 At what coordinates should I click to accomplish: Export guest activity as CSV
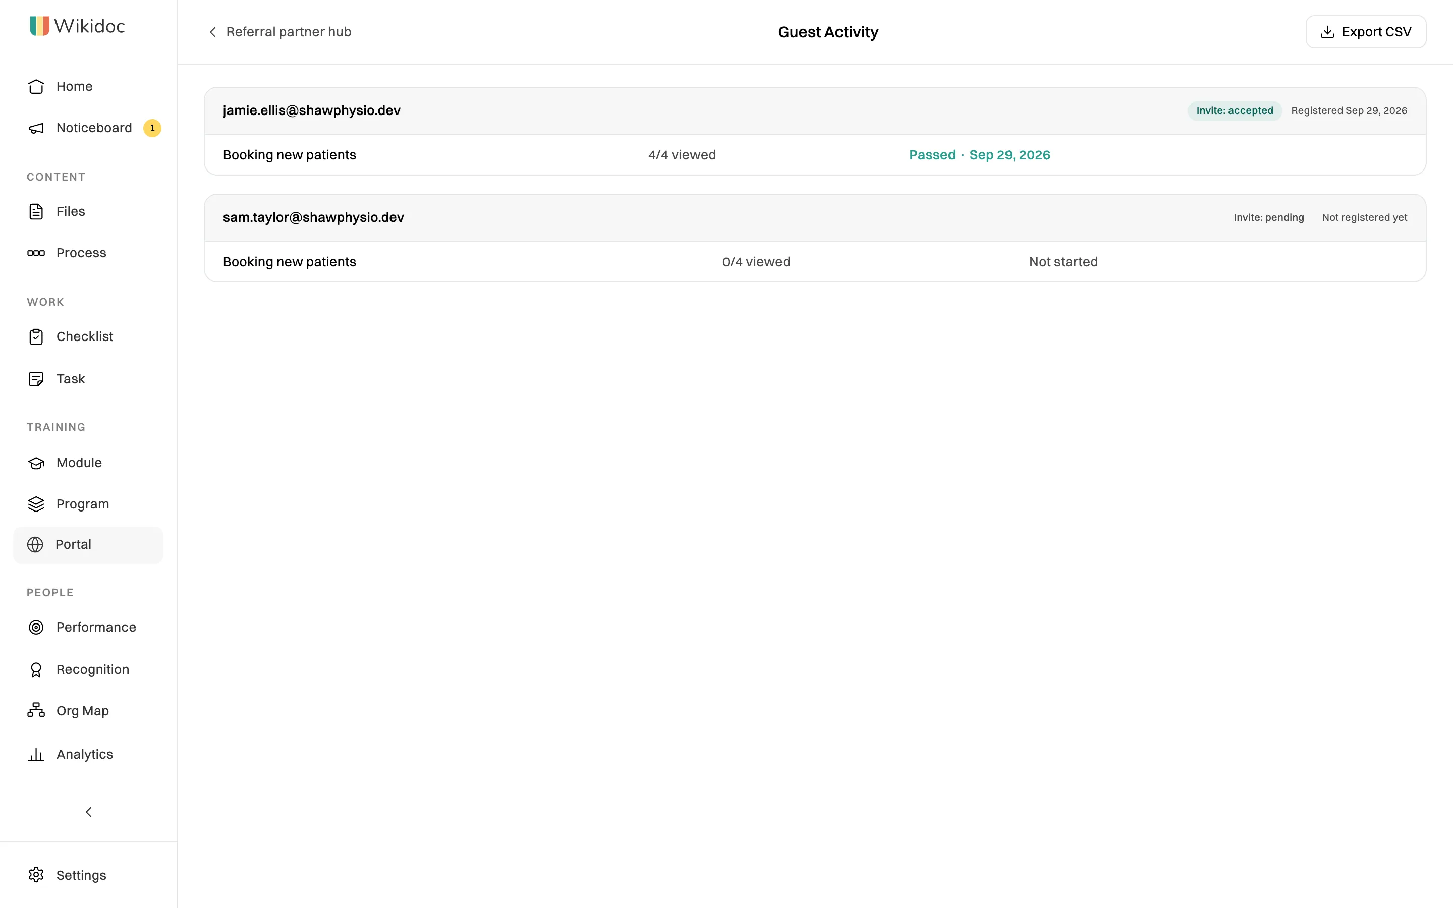point(1365,32)
